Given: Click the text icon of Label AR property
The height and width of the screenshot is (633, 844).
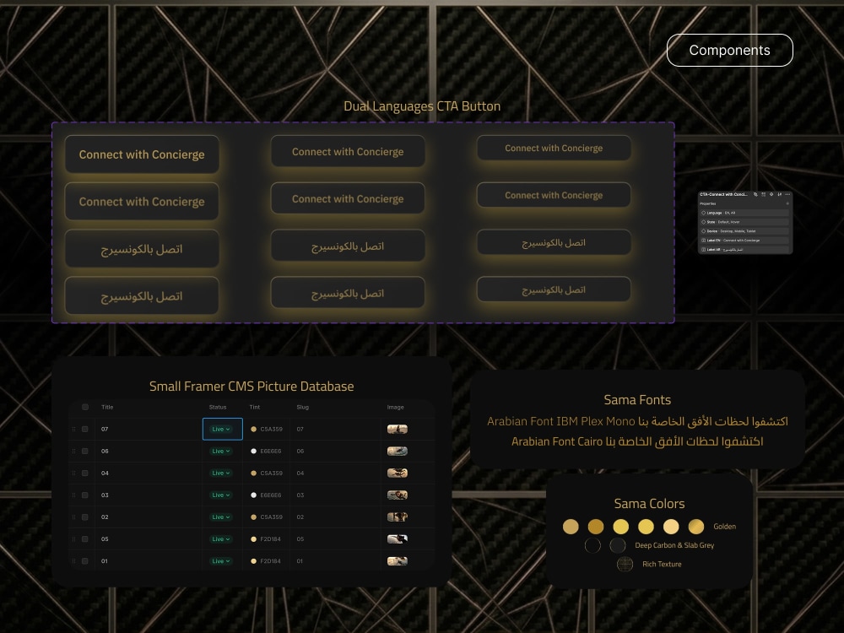Looking at the screenshot, I should (704, 250).
